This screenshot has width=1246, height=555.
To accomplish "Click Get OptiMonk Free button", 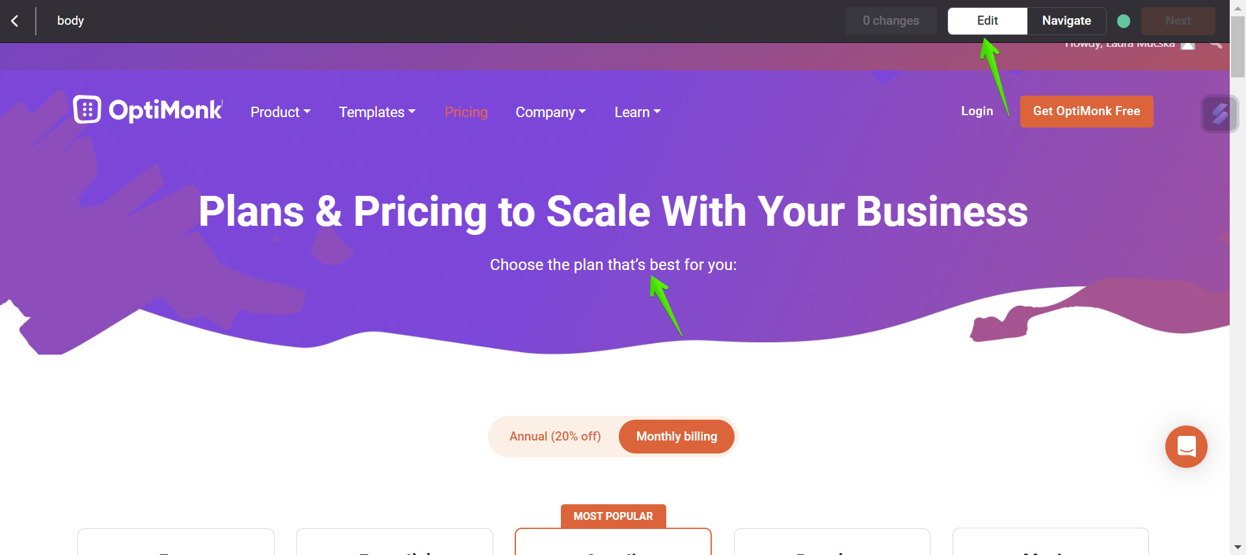I will coord(1087,111).
